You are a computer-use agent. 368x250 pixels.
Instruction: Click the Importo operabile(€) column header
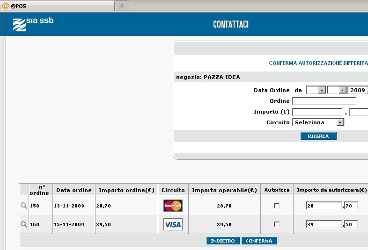click(224, 190)
